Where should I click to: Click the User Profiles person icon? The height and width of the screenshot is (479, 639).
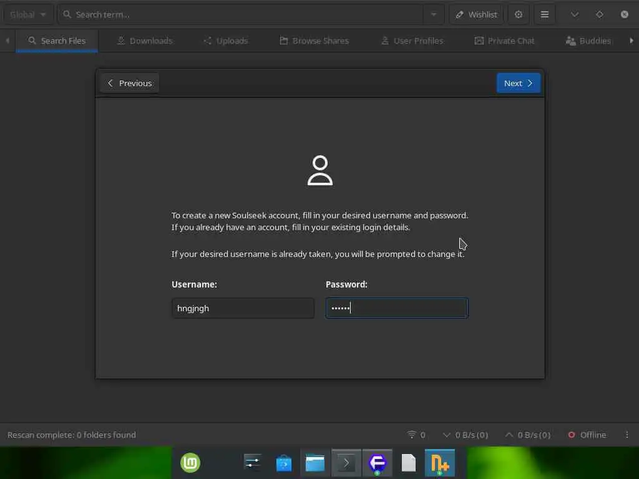click(x=384, y=41)
